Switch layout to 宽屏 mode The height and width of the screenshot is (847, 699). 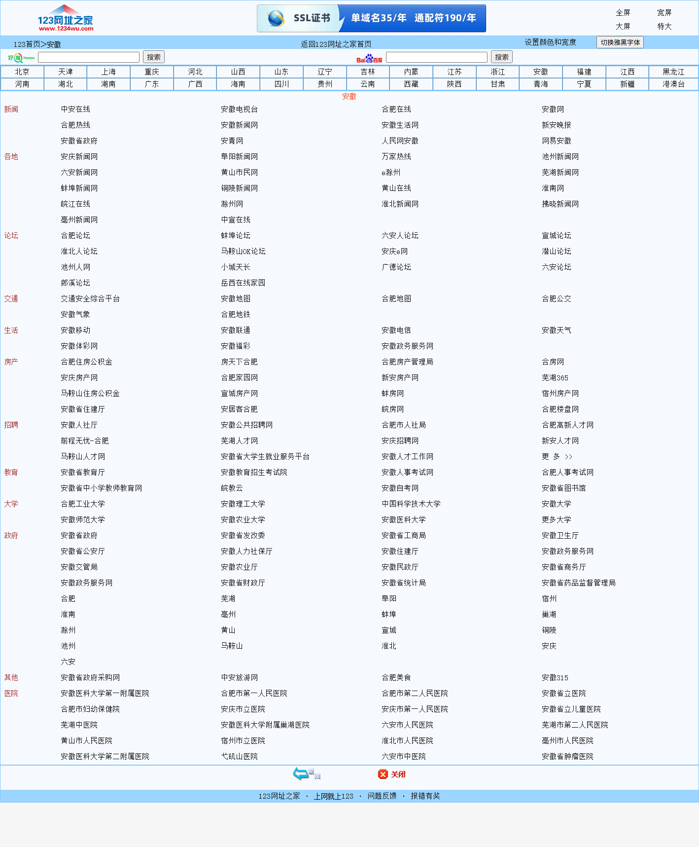click(664, 12)
